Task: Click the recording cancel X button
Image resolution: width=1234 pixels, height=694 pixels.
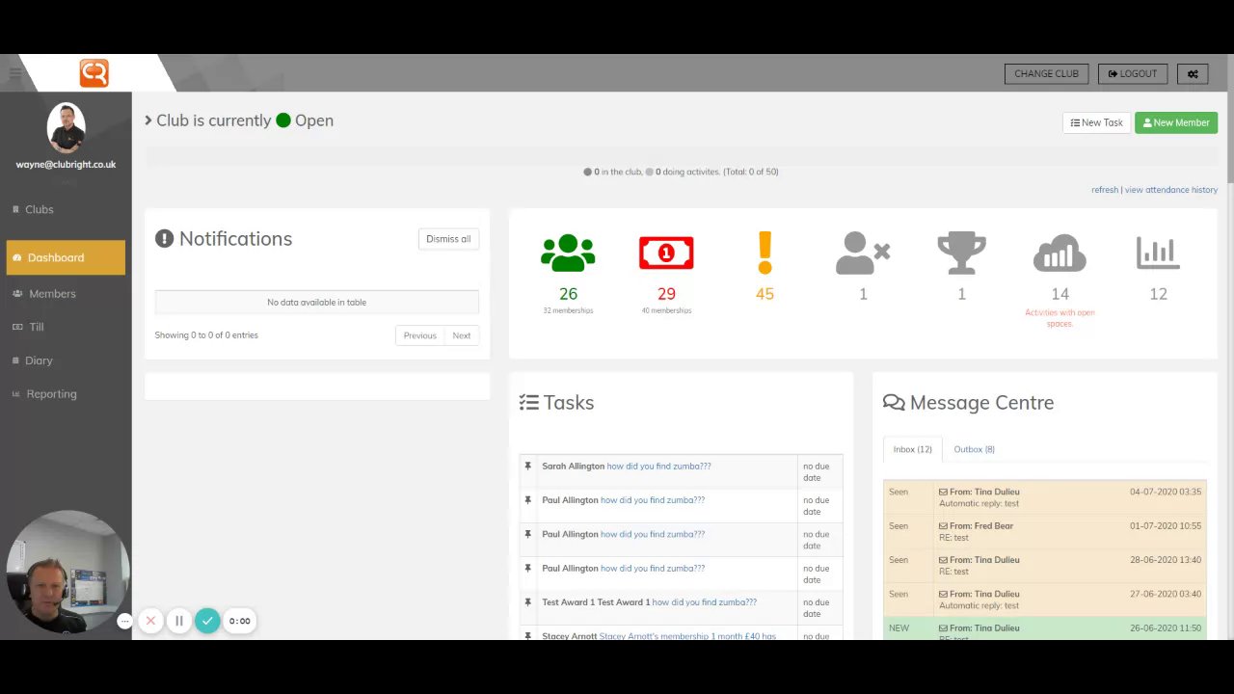Action: click(150, 621)
